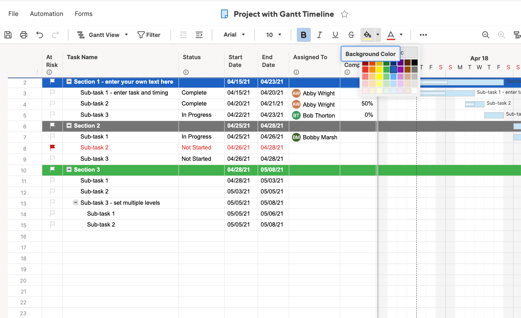Star this sheet as favorite
The image size is (521, 318).
[x=344, y=14]
